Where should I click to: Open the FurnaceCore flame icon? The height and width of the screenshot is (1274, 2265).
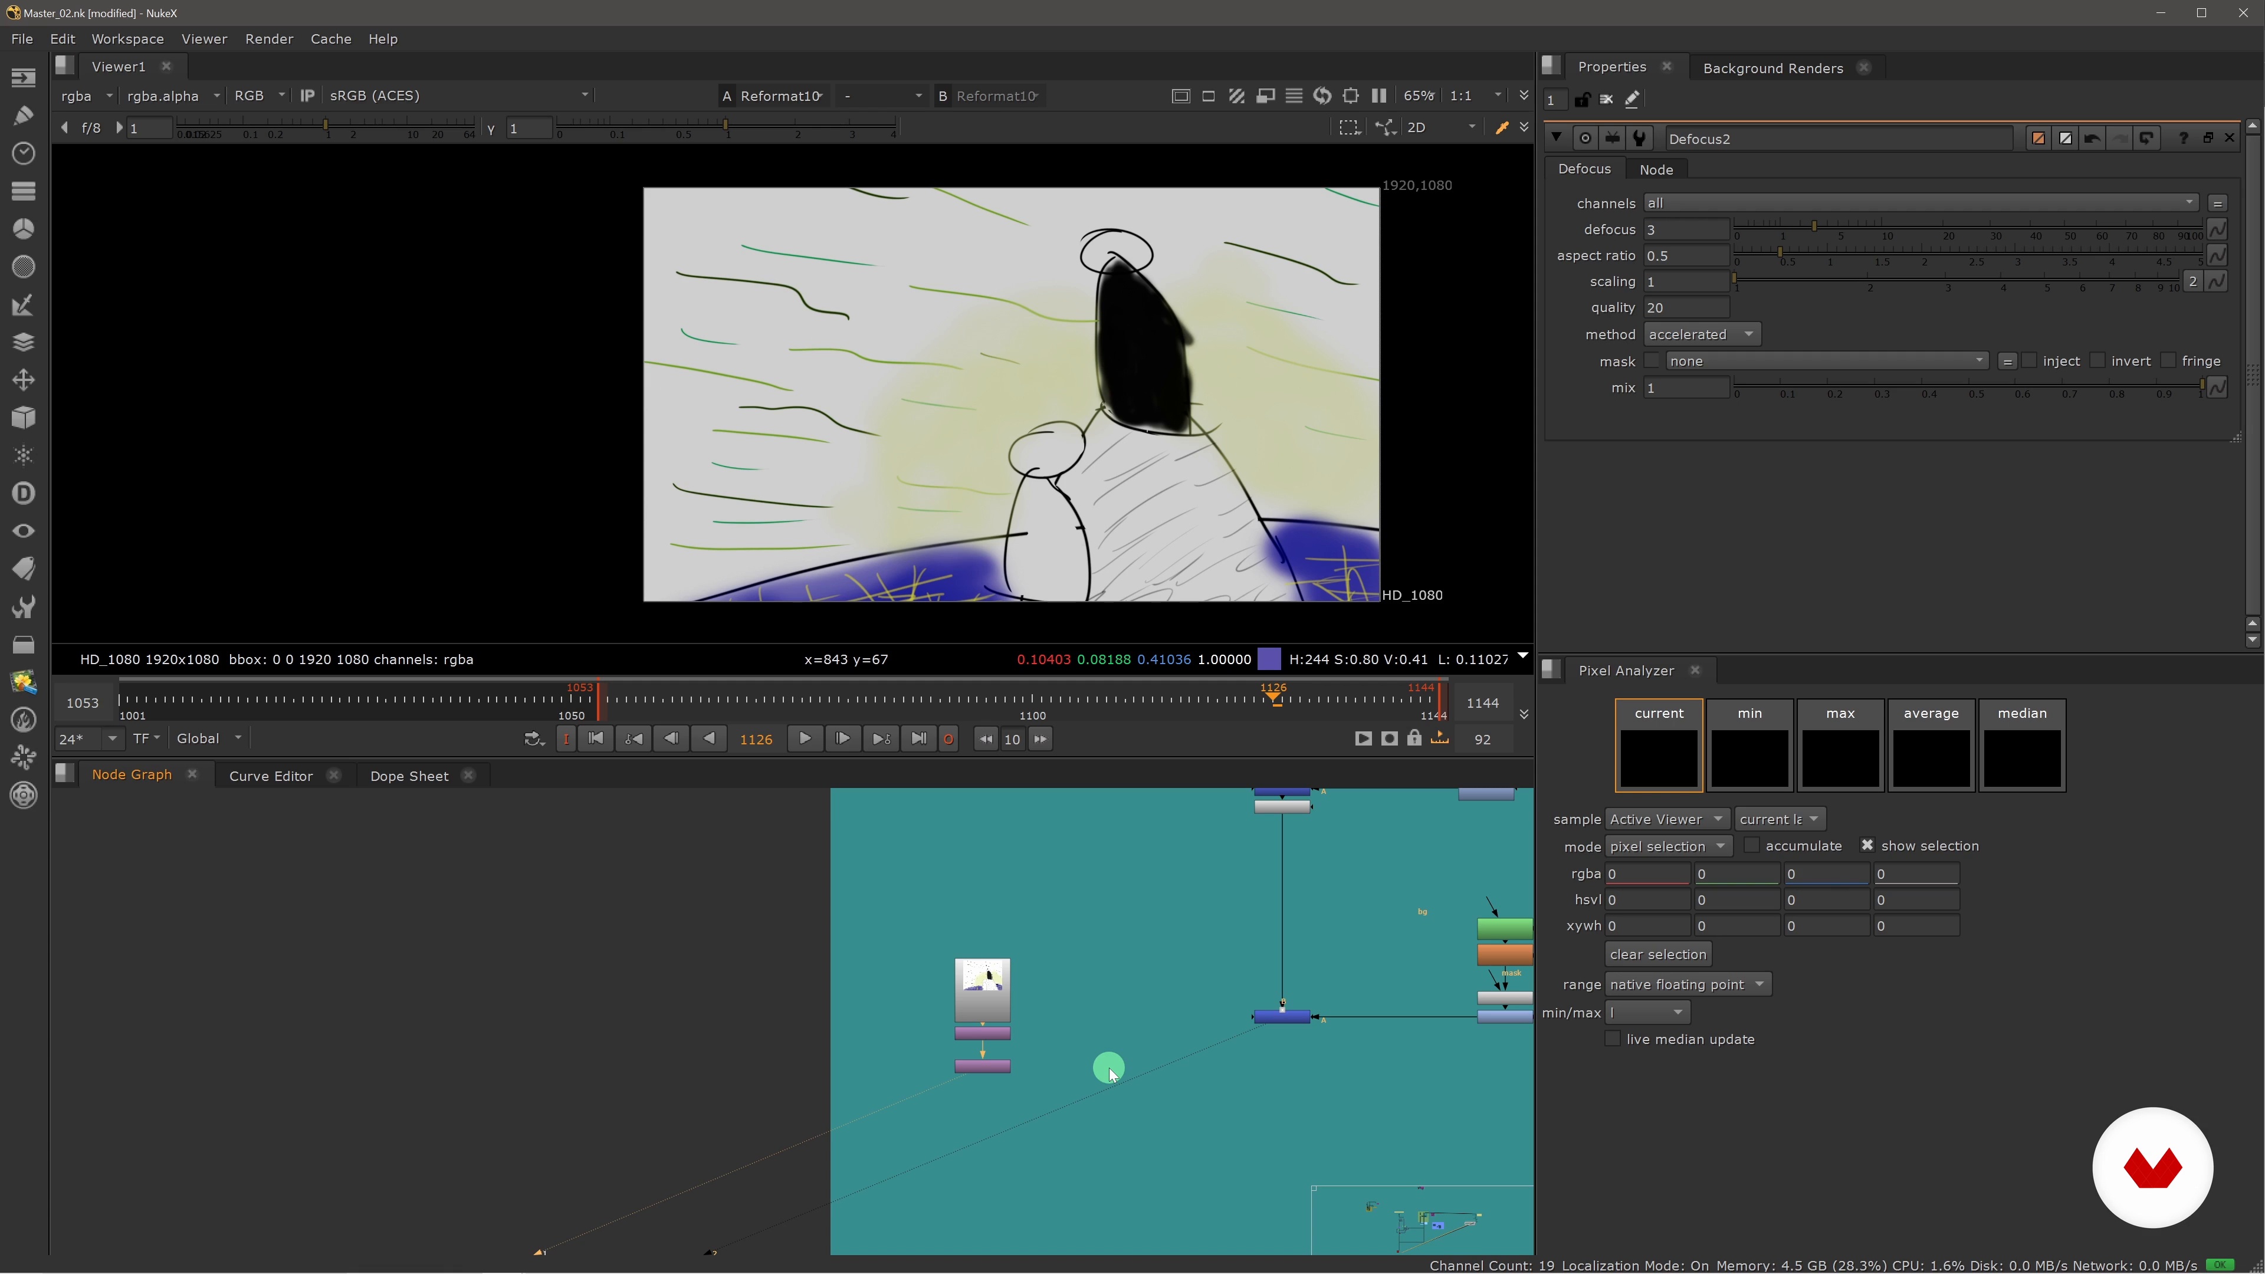(x=24, y=720)
